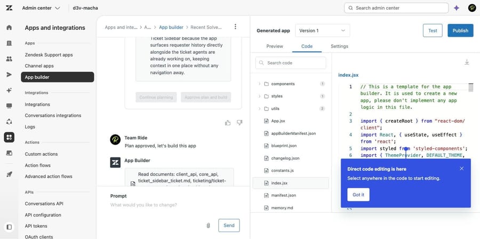
Task: Click the Team Ride avatar in chat
Action: point(115,140)
